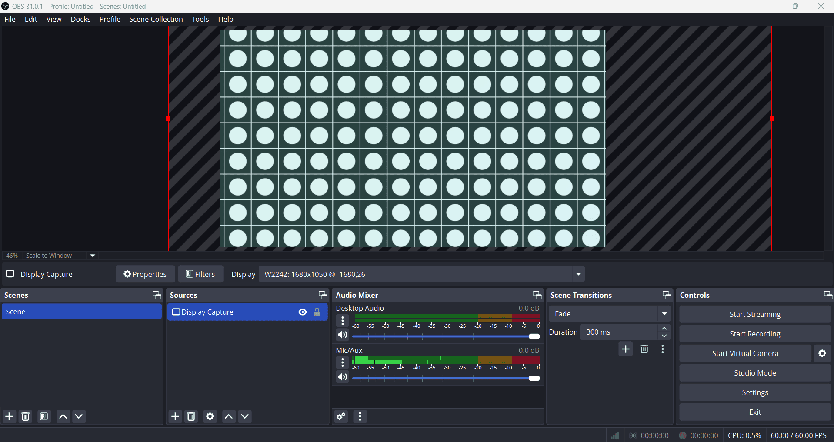Add a new source with plus icon
Screen dimensions: 834x442
point(175,416)
